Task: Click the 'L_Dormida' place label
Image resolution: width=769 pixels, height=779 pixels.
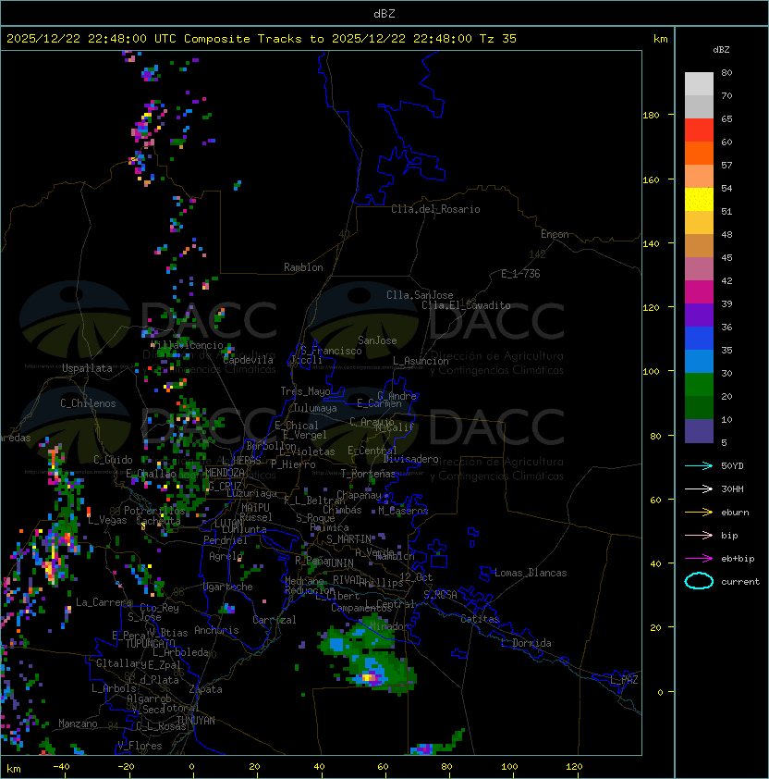Action: point(526,643)
